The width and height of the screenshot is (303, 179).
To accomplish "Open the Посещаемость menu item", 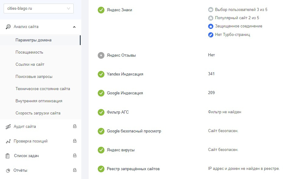I will point(29,52).
